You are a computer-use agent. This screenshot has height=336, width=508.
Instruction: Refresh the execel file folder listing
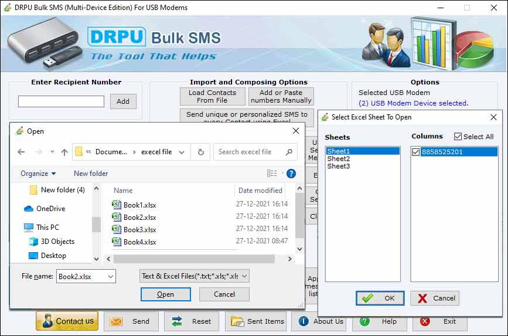[x=201, y=152]
